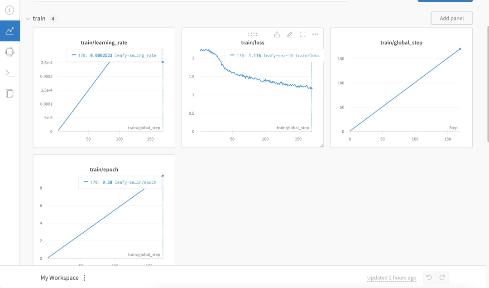Open the Overview info icon in sidebar
The width and height of the screenshot is (489, 288).
pyautogui.click(x=10, y=10)
